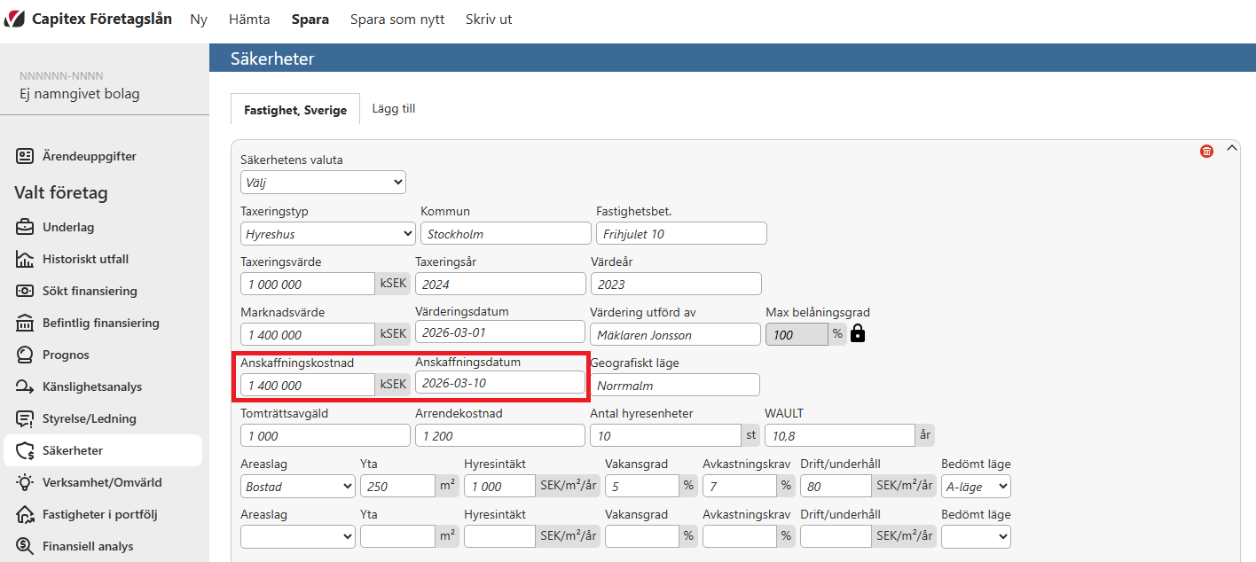Open the Säkerhetens valuta dropdown

click(x=324, y=182)
